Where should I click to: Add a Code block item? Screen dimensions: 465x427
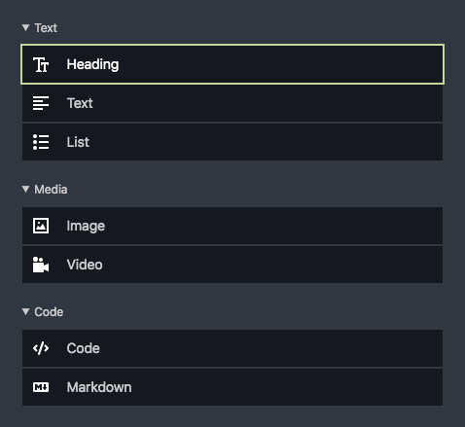(x=232, y=348)
